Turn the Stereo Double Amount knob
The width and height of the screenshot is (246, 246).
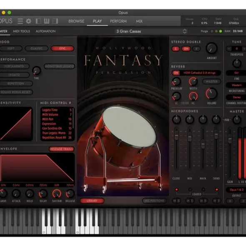(x=211, y=48)
